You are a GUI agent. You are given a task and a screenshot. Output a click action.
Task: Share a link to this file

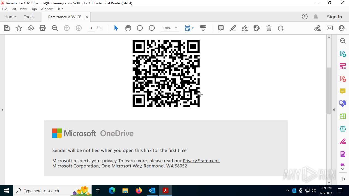(318, 28)
